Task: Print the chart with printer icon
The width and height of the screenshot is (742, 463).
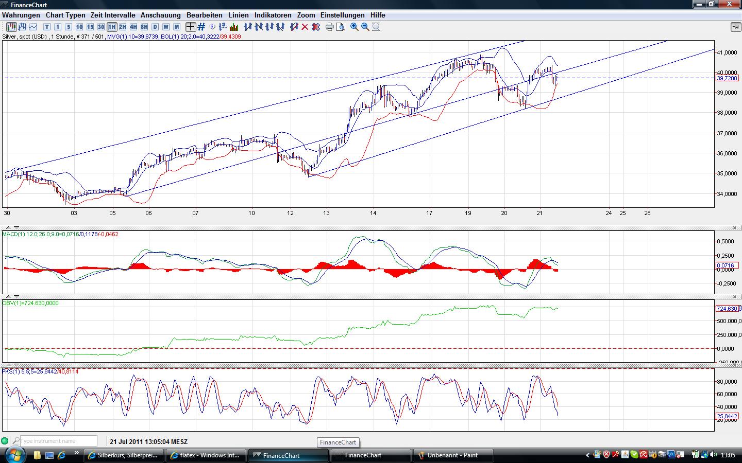Action: click(330, 27)
